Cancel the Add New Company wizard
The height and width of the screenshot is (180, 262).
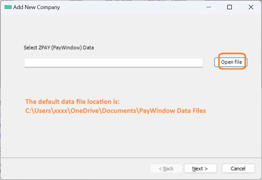(238, 168)
